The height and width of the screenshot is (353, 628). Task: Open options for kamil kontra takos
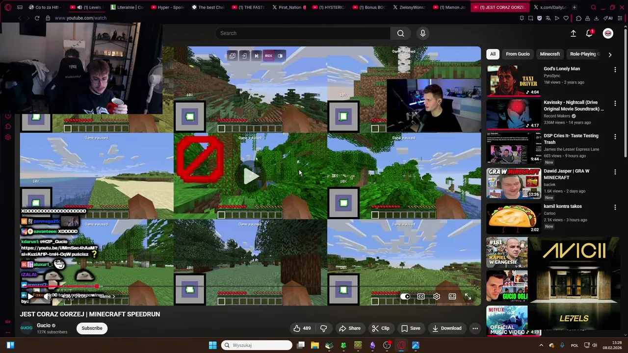coord(615,207)
